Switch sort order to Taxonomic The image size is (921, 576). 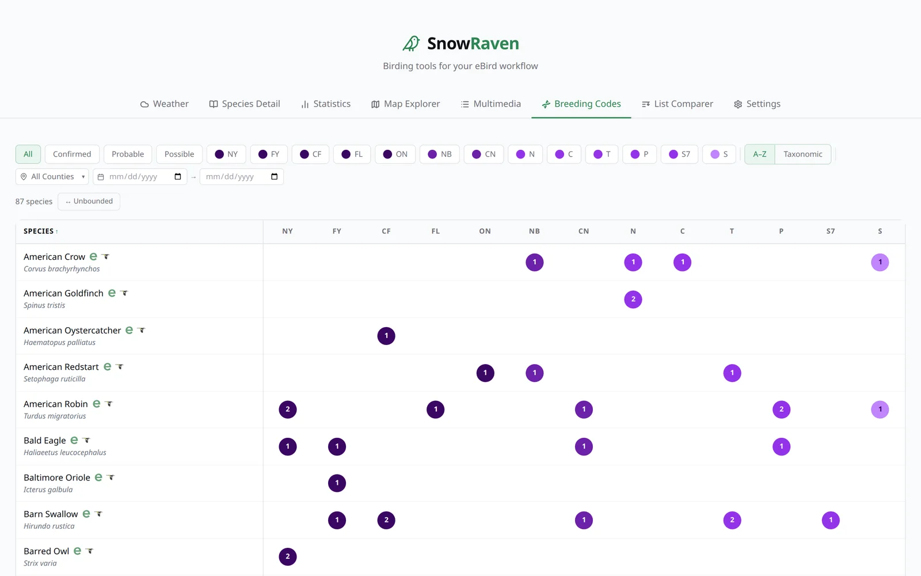tap(802, 154)
